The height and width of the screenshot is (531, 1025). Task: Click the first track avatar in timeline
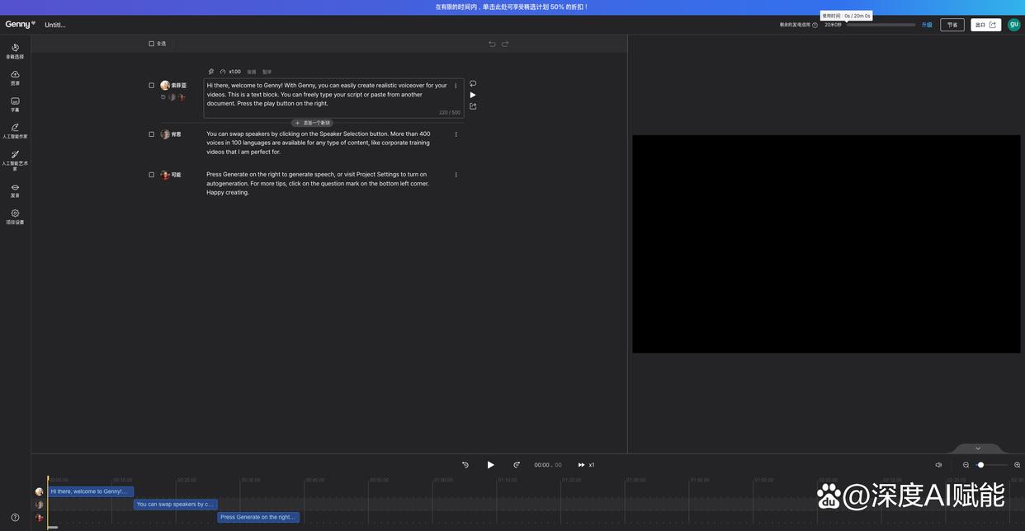coord(39,491)
